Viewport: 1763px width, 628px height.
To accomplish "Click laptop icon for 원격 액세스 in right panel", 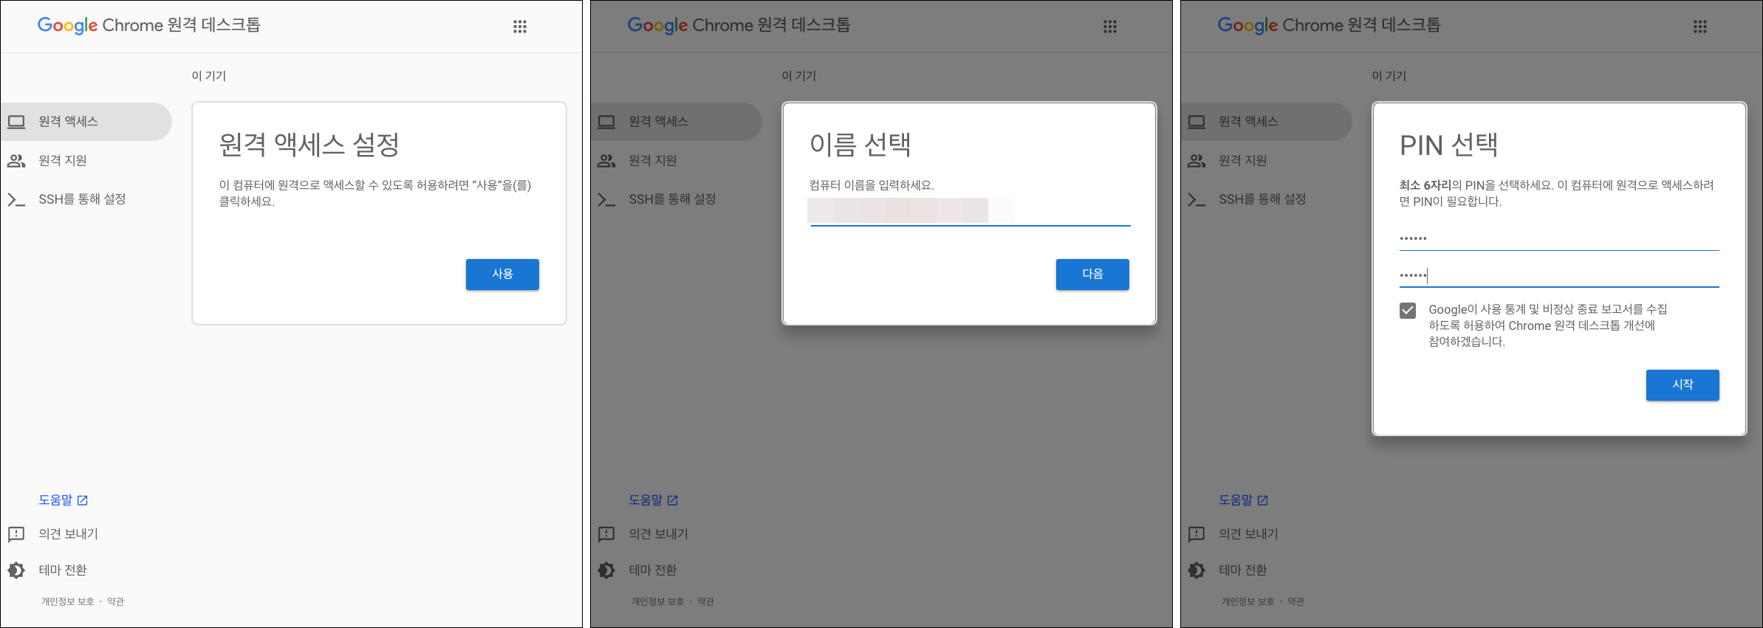I will point(1197,122).
